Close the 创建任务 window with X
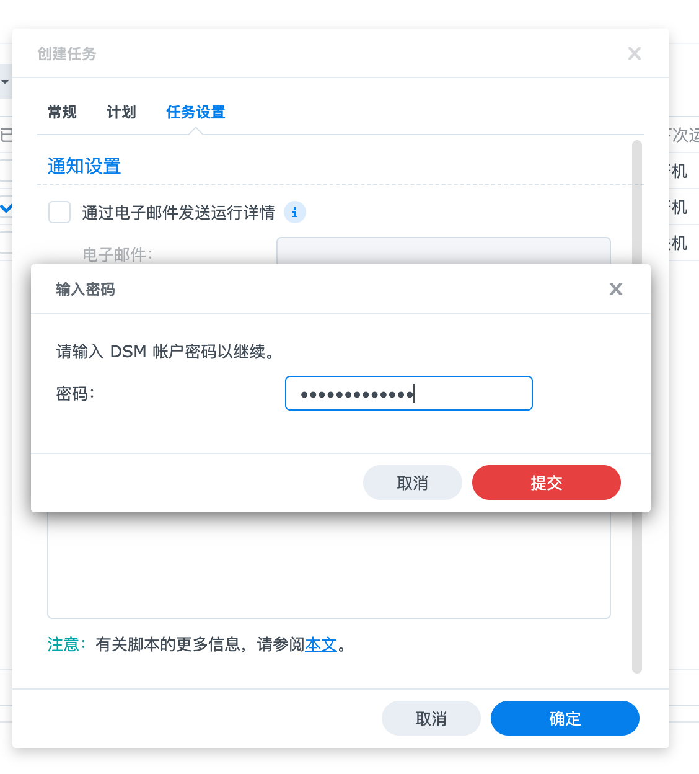699x774 pixels. click(x=634, y=53)
